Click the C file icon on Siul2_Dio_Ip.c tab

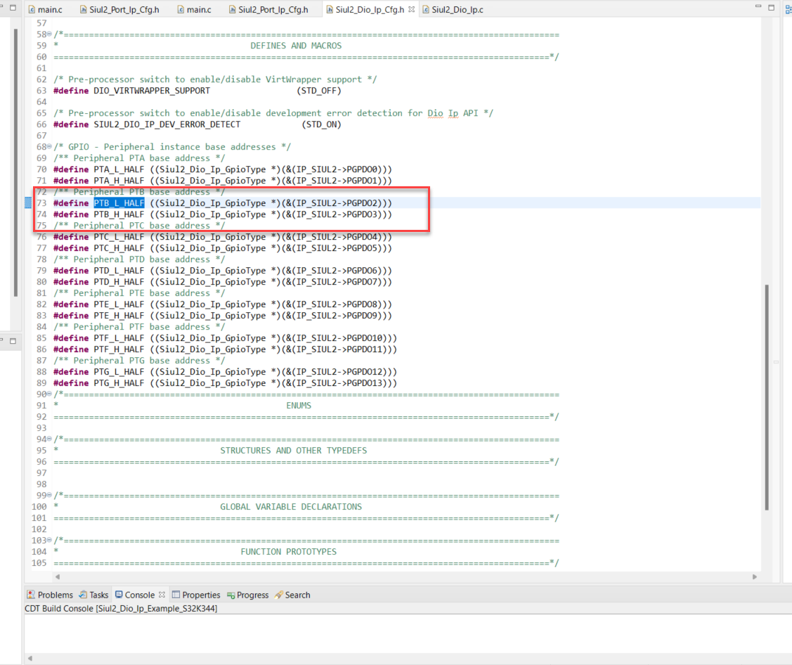[426, 10]
